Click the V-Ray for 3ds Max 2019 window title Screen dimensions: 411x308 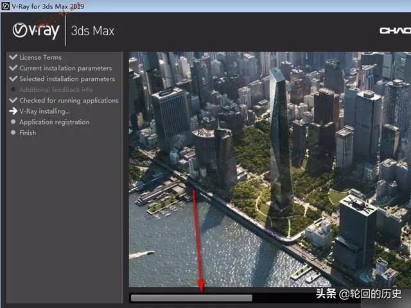pos(48,6)
